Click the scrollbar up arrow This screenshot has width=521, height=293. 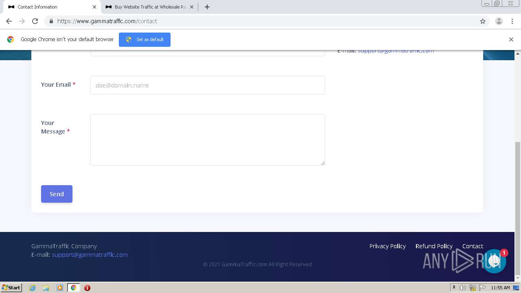pyautogui.click(x=518, y=53)
